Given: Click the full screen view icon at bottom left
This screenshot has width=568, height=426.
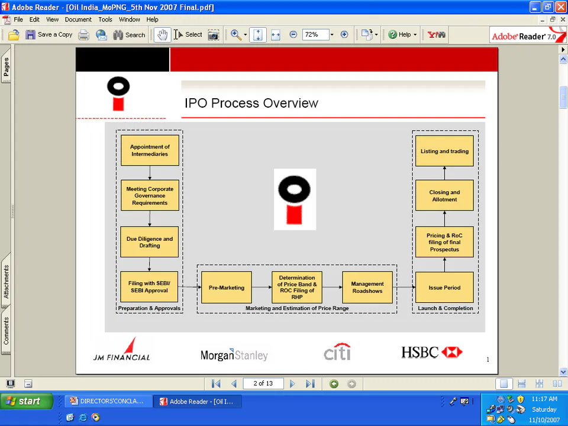Looking at the screenshot, I should 11,383.
